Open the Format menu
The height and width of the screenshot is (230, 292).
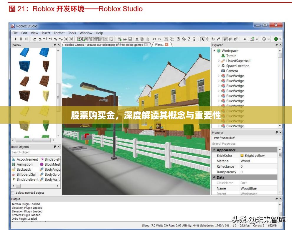pyautogui.click(x=59, y=33)
